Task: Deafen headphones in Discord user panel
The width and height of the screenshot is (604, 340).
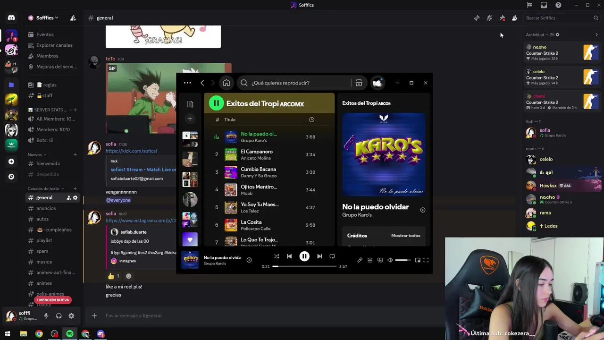Action: point(59,316)
